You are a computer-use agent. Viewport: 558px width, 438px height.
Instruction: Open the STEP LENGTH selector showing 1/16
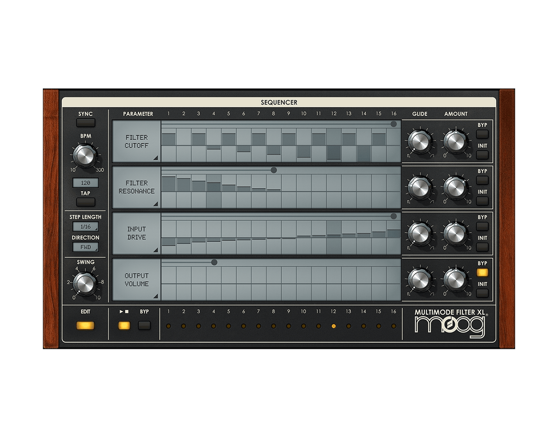point(86,226)
